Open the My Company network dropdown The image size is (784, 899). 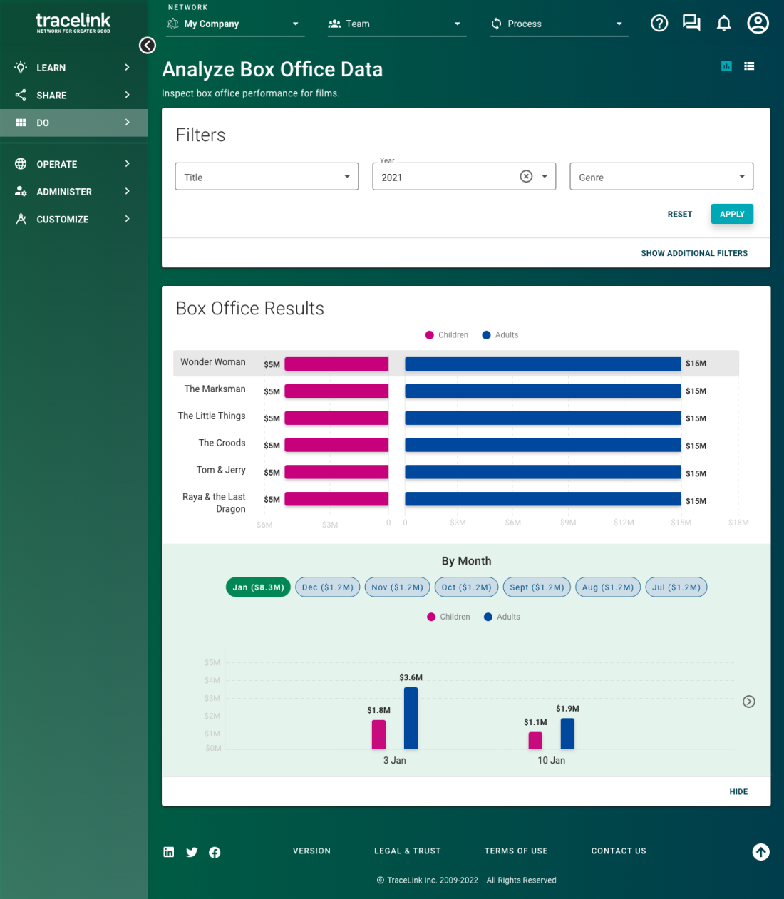[x=235, y=24]
